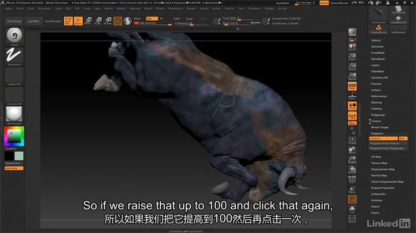Viewport: 416px width, 233px height.
Task: Select the PolyMesh3D star tool
Action: (398, 19)
